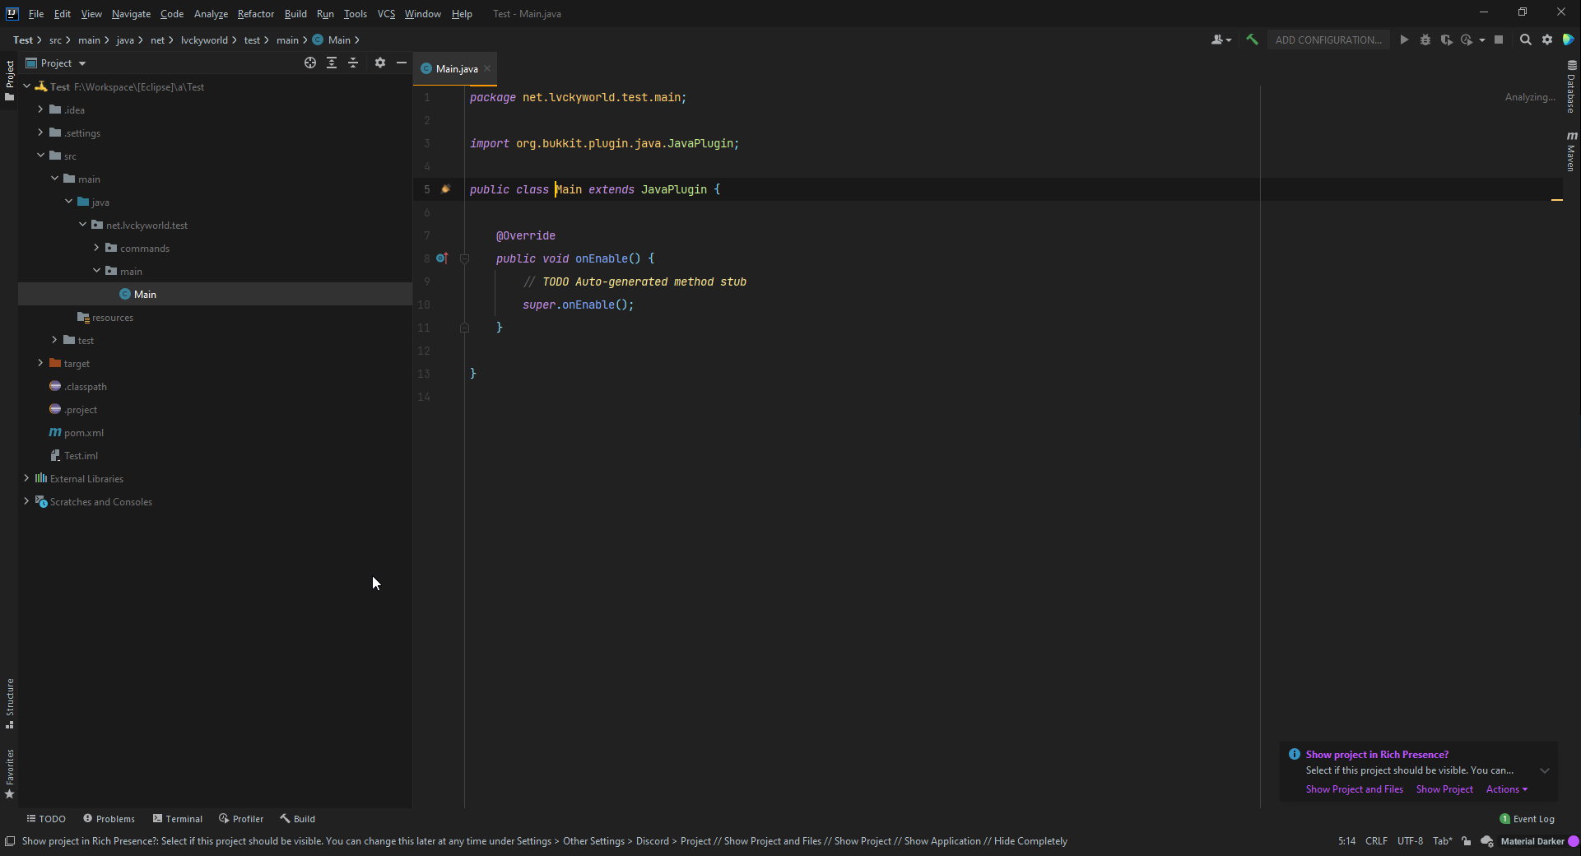Screen dimensions: 1581x856
Task: Click Expand All icon in Project panel
Action: click(x=332, y=63)
